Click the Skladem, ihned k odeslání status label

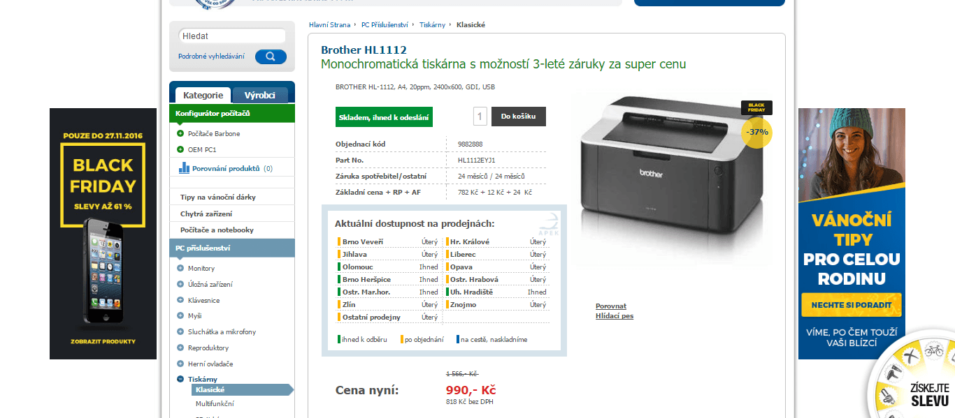384,117
